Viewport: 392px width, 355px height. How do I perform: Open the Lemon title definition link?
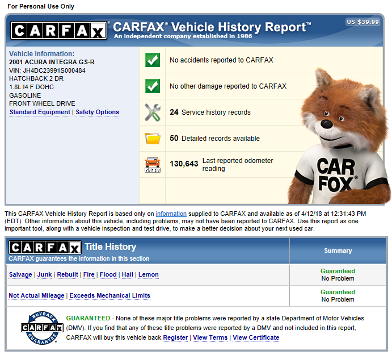(149, 275)
